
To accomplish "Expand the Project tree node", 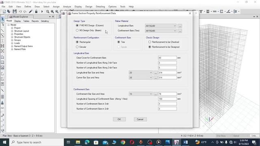I will (x=12, y=28).
